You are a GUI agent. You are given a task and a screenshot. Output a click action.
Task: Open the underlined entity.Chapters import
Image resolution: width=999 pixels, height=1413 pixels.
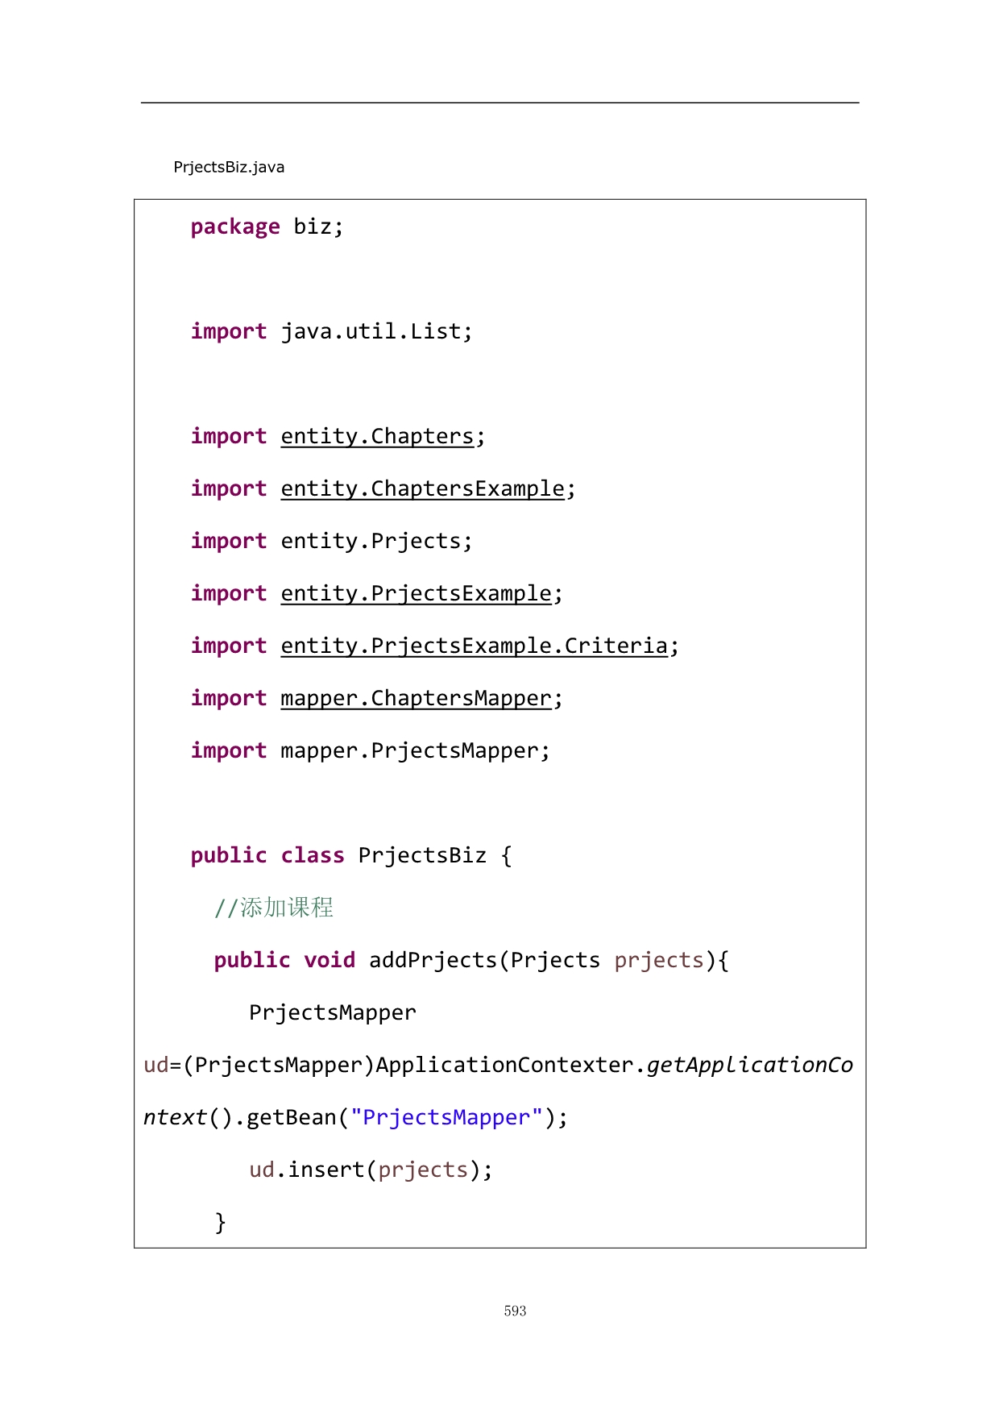(x=377, y=436)
